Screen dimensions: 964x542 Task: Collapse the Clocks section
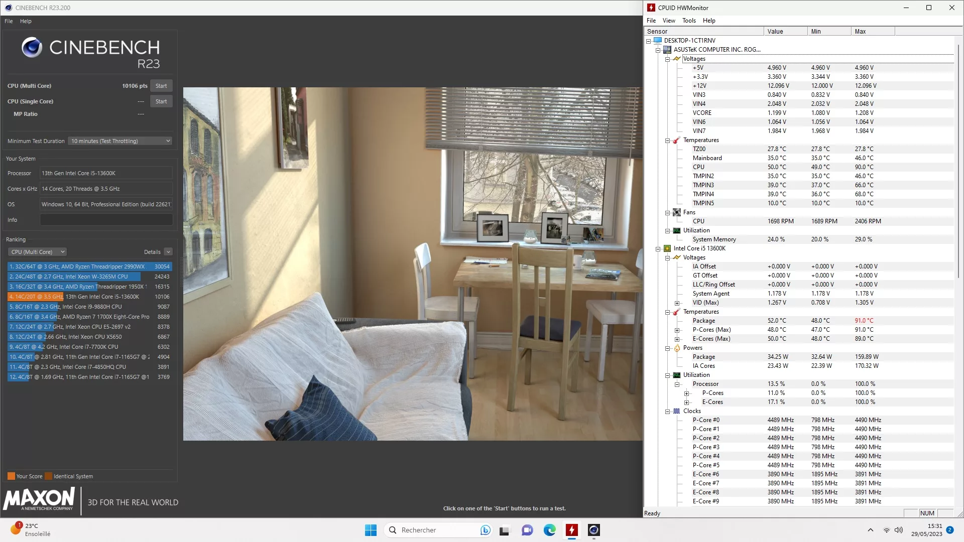click(667, 412)
